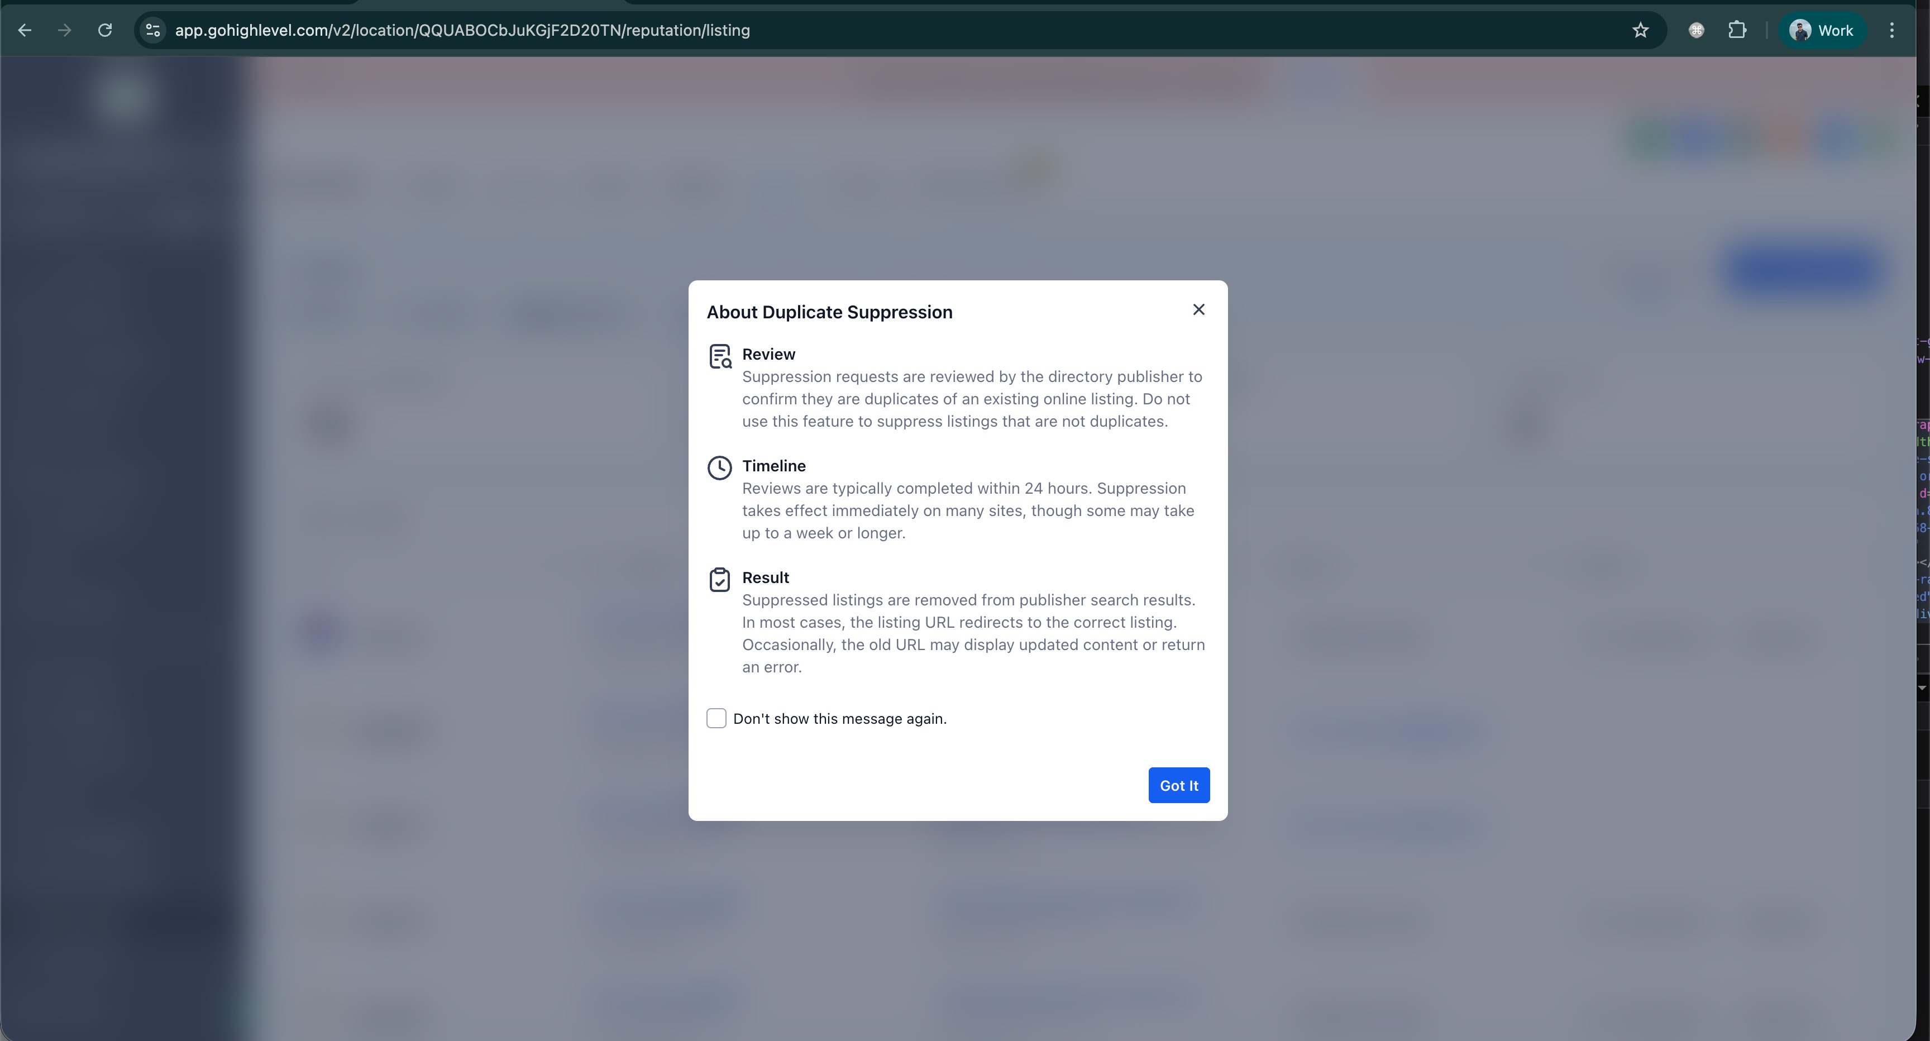Click the "Don't show this message again." label
This screenshot has height=1041, width=1930.
click(839, 719)
